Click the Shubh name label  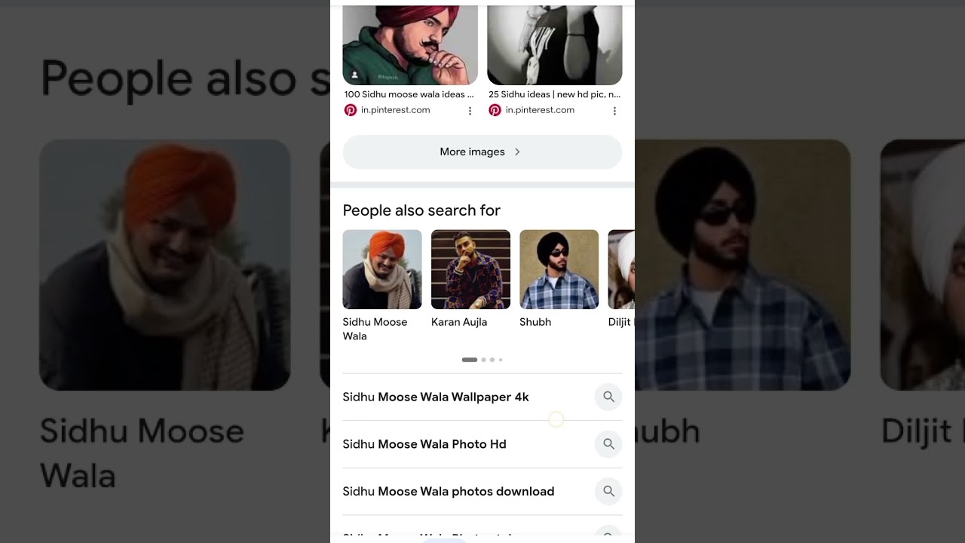point(535,322)
